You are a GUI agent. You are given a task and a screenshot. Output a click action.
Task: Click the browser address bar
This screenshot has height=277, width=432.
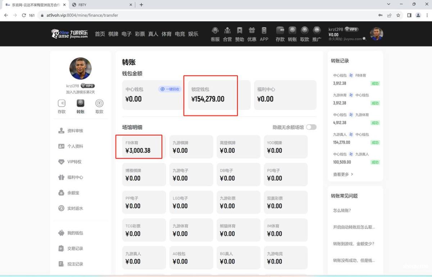click(209, 15)
